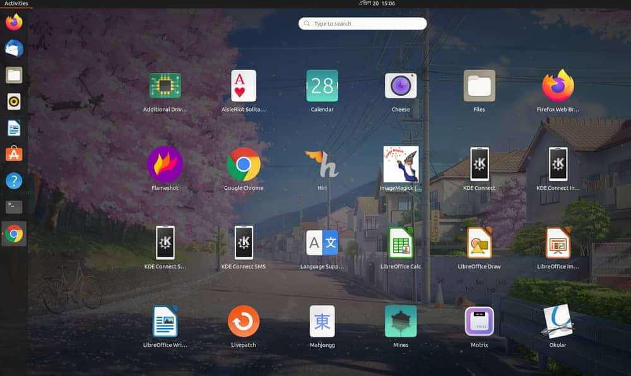
Task: Open Help from the dock
Action: click(x=14, y=181)
